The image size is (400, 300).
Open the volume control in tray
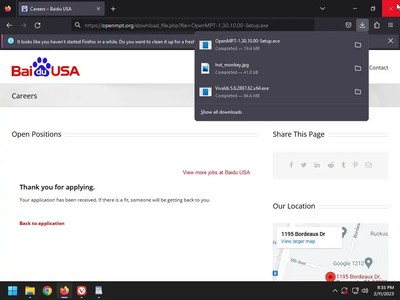365,291
